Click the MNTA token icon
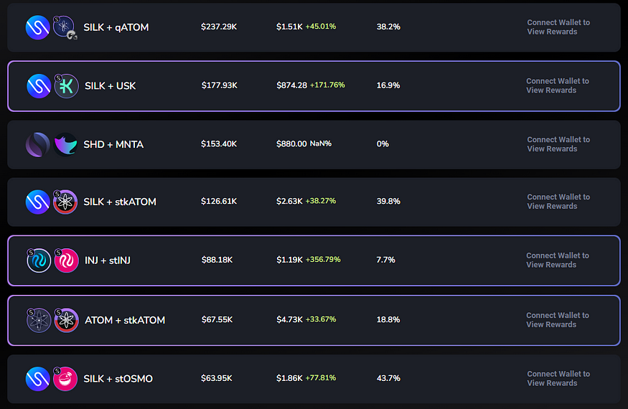Screen dimensions: 628x409 click(x=65, y=144)
